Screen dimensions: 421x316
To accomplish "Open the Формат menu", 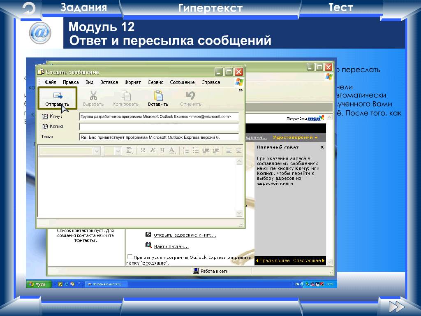I will (x=133, y=82).
